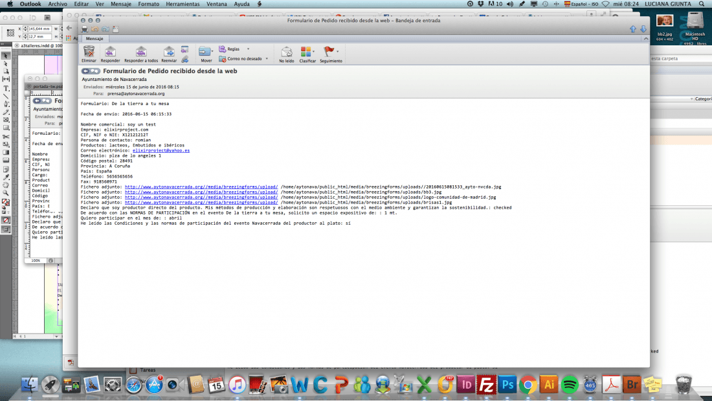Screen dimensions: 712x401
Task: Click InDesign X position field 145,644 mm
Action: (x=39, y=29)
